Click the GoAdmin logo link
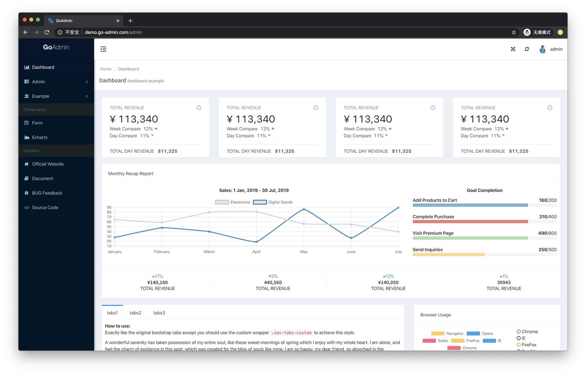 (x=56, y=47)
